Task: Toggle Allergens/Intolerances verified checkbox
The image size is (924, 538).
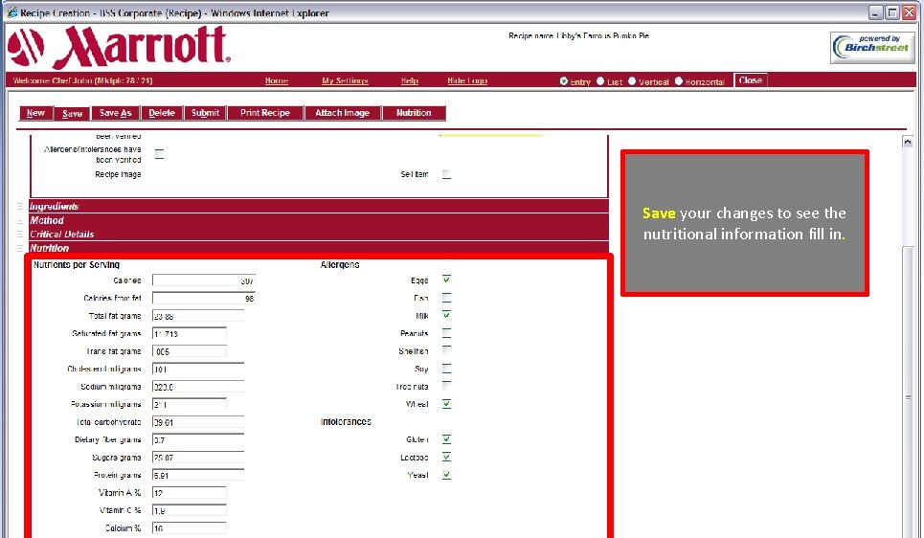Action: [x=159, y=154]
